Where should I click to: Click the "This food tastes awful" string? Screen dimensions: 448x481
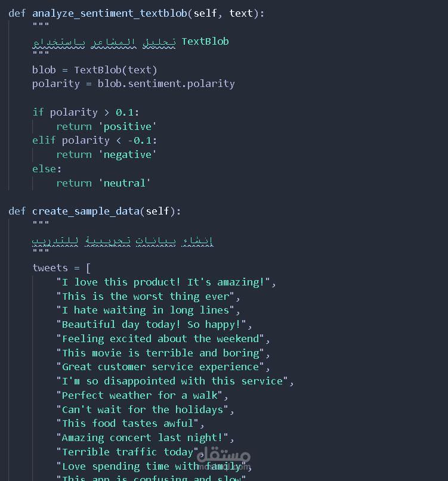pyautogui.click(x=130, y=423)
